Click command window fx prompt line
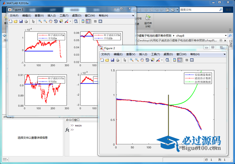The height and width of the screenshot is (164, 235). coord(84,130)
